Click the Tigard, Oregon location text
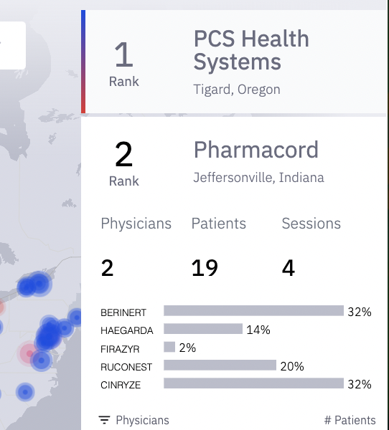 click(x=237, y=90)
